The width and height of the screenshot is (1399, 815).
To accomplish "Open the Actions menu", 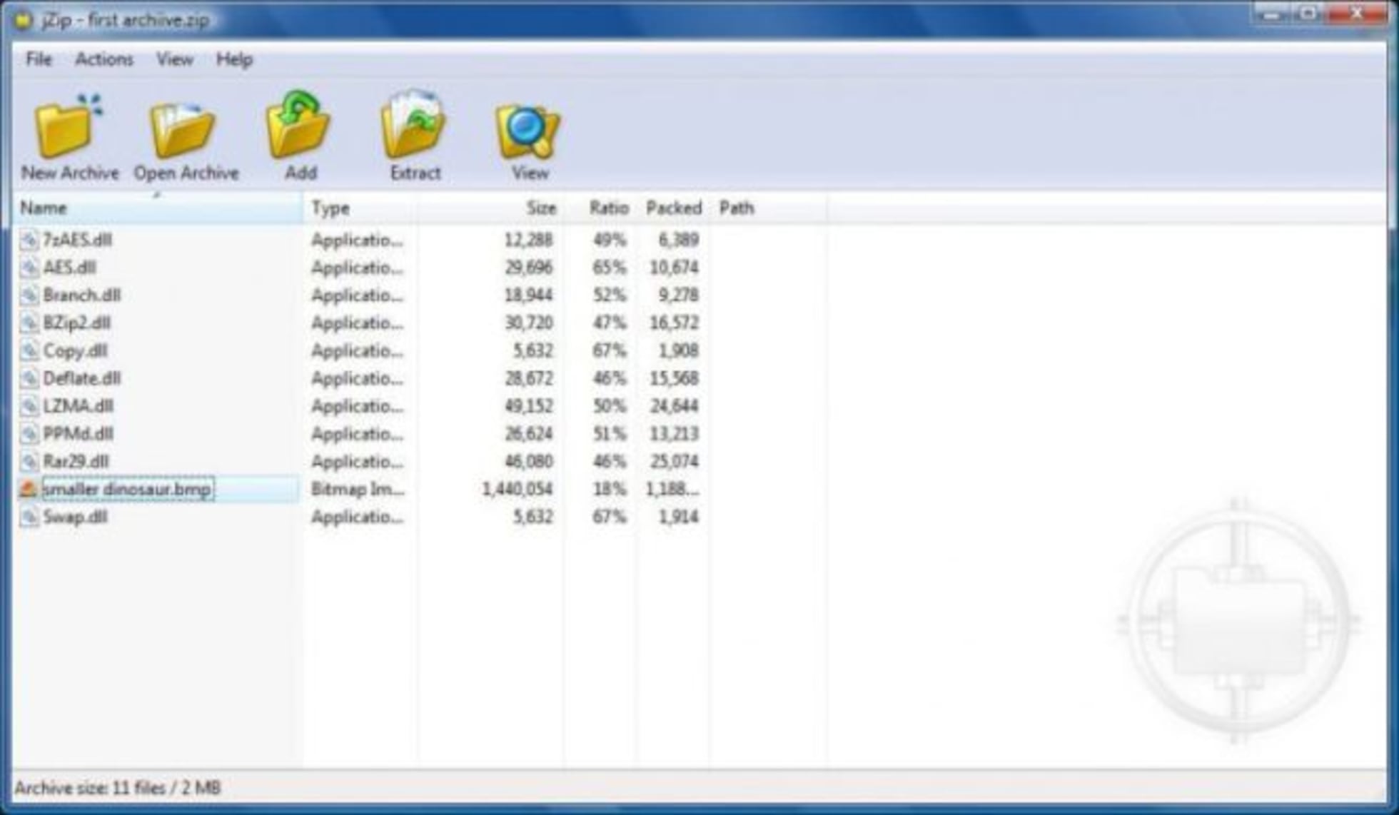I will (103, 59).
